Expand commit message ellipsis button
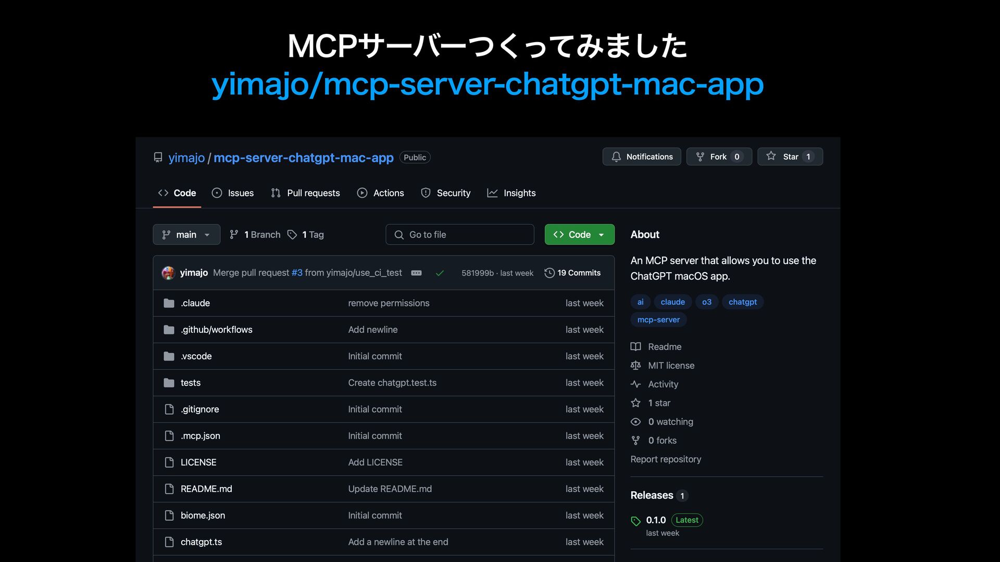The image size is (1000, 562). pos(416,273)
